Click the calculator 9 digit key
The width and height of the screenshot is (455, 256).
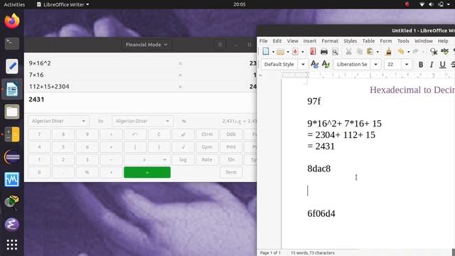pos(87,134)
